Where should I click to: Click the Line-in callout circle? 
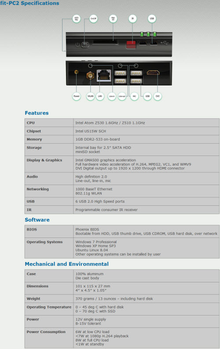pyautogui.click(x=112, y=97)
